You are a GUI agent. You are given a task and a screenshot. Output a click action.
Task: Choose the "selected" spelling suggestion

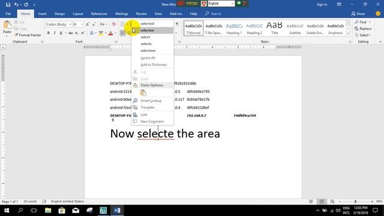152,23
